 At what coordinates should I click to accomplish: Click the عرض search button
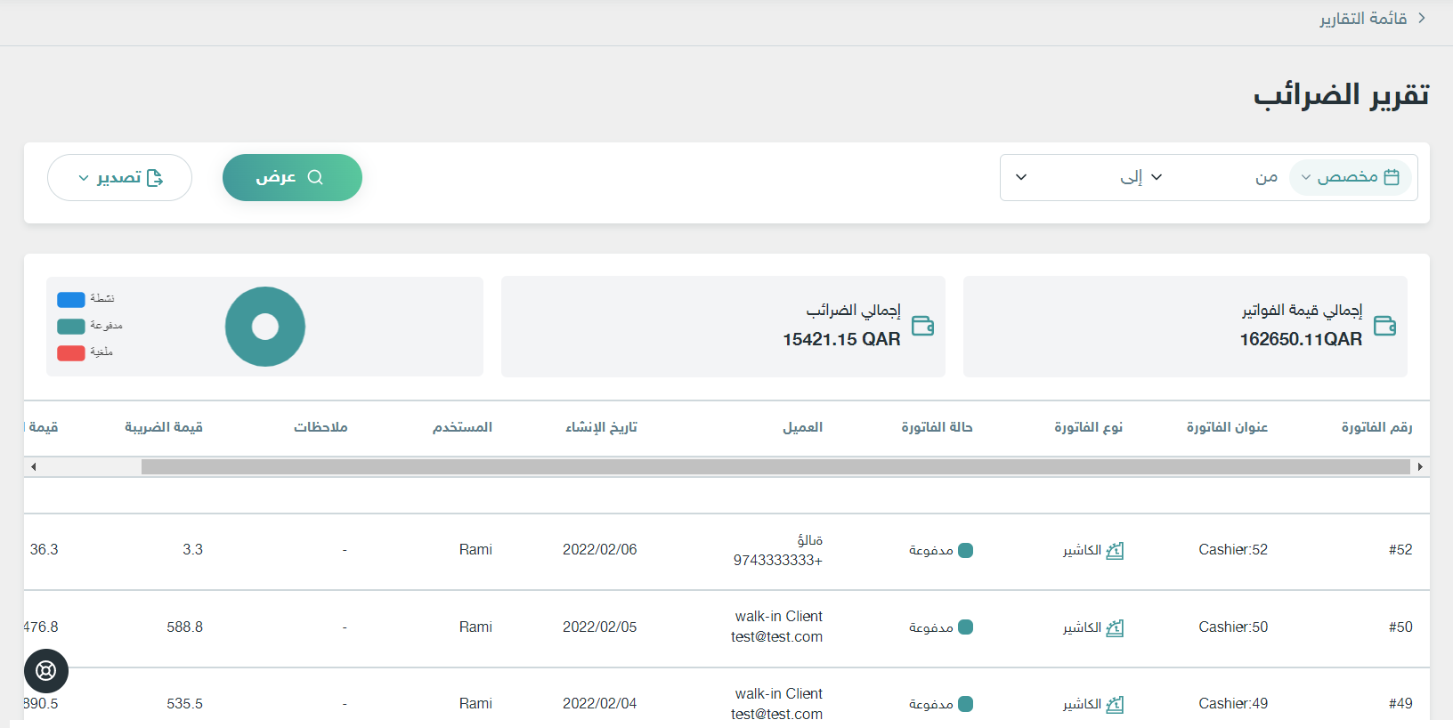292,177
